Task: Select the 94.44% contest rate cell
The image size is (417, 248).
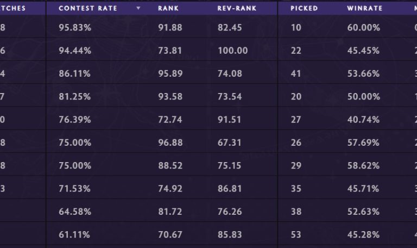Action: tap(75, 51)
